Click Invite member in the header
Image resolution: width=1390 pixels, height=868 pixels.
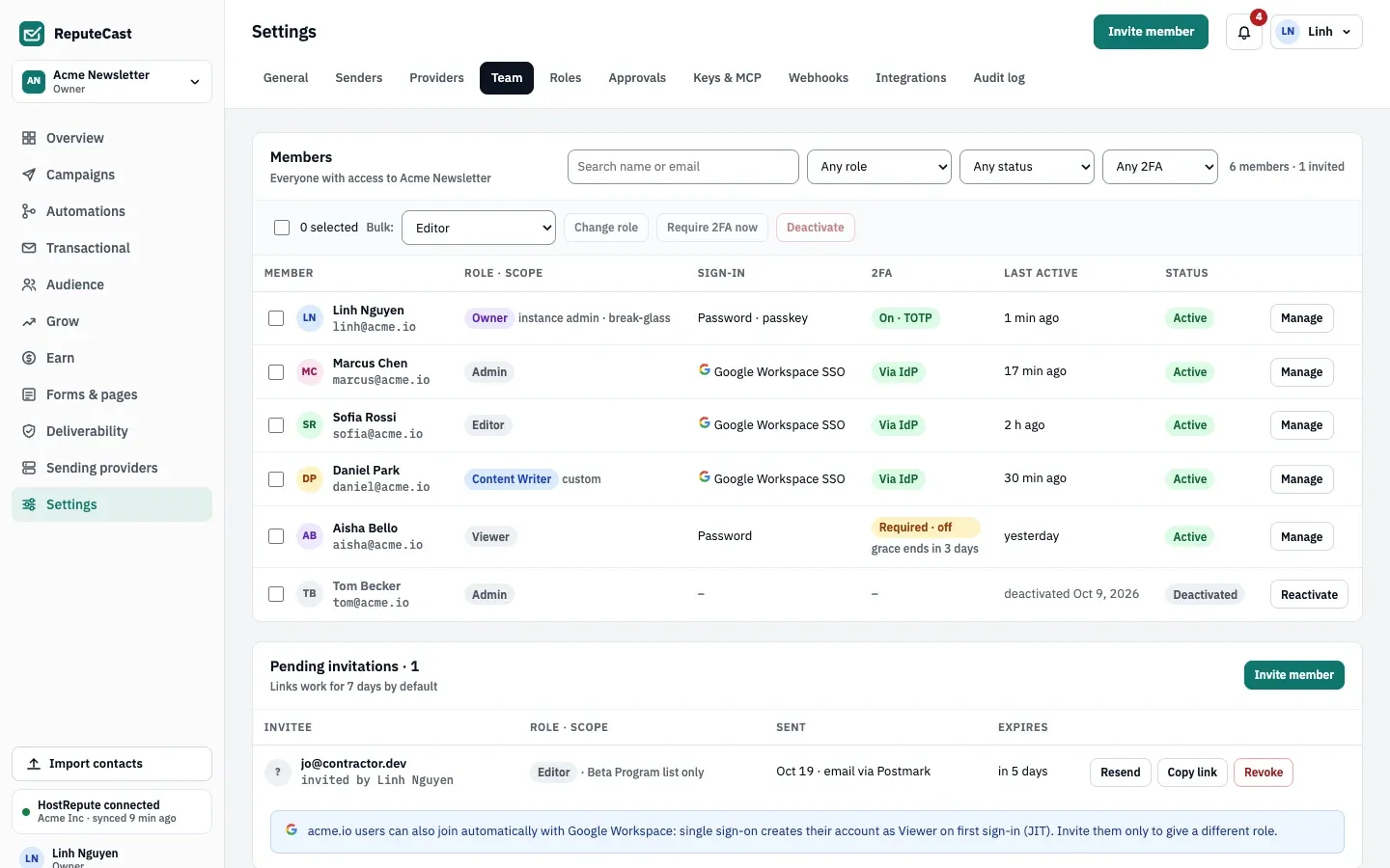(1151, 32)
